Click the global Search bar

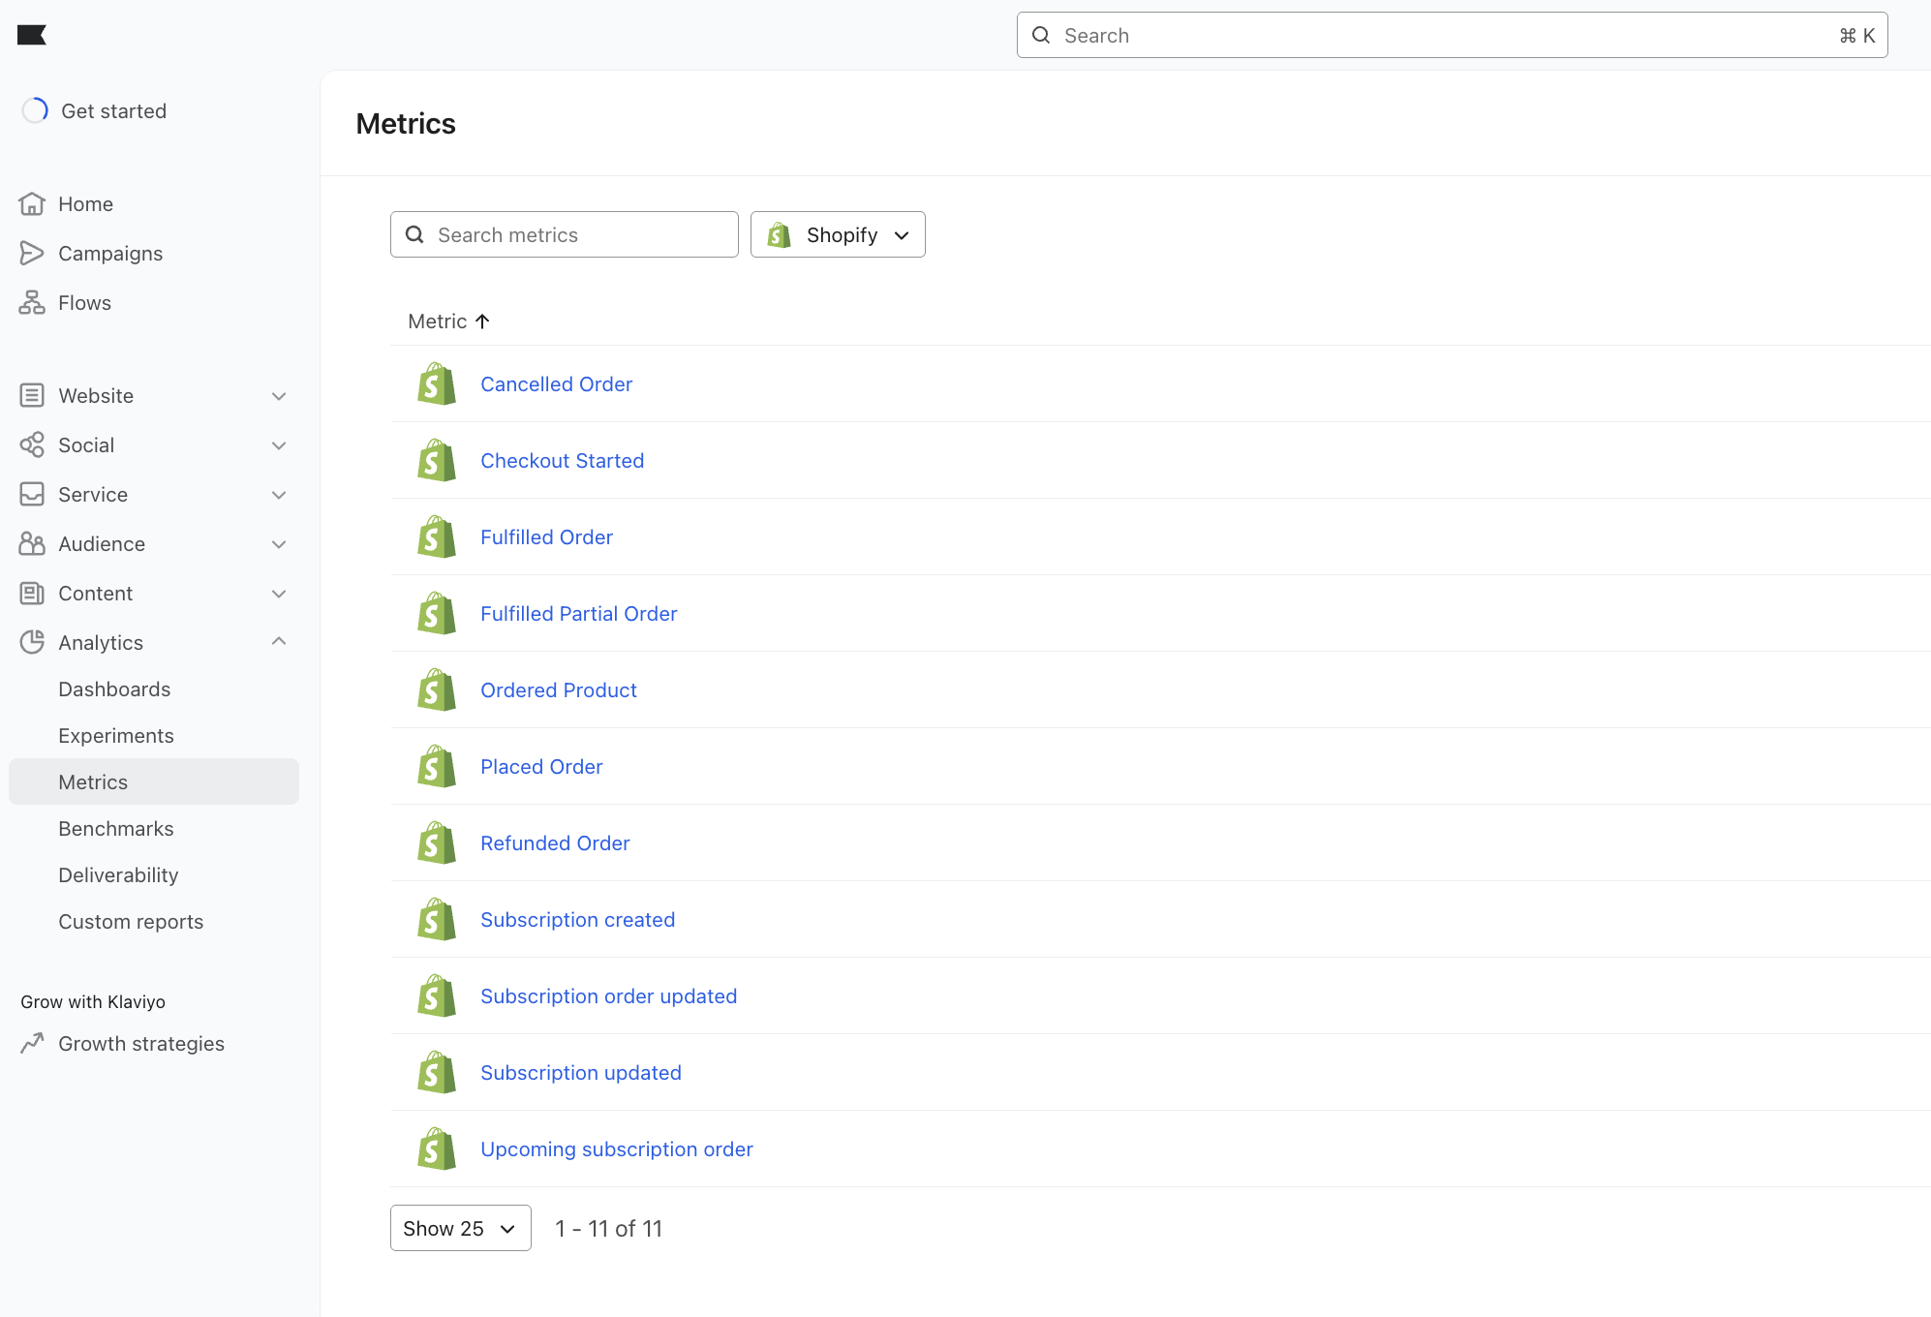pyautogui.click(x=1451, y=36)
